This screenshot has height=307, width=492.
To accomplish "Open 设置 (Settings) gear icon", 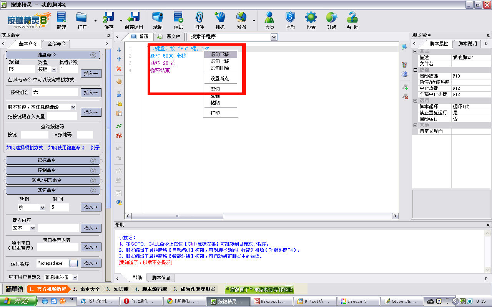I will pos(311,18).
